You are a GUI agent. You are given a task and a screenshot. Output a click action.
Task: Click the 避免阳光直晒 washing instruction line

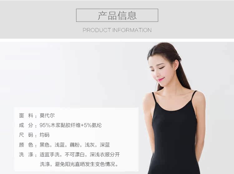79,164
